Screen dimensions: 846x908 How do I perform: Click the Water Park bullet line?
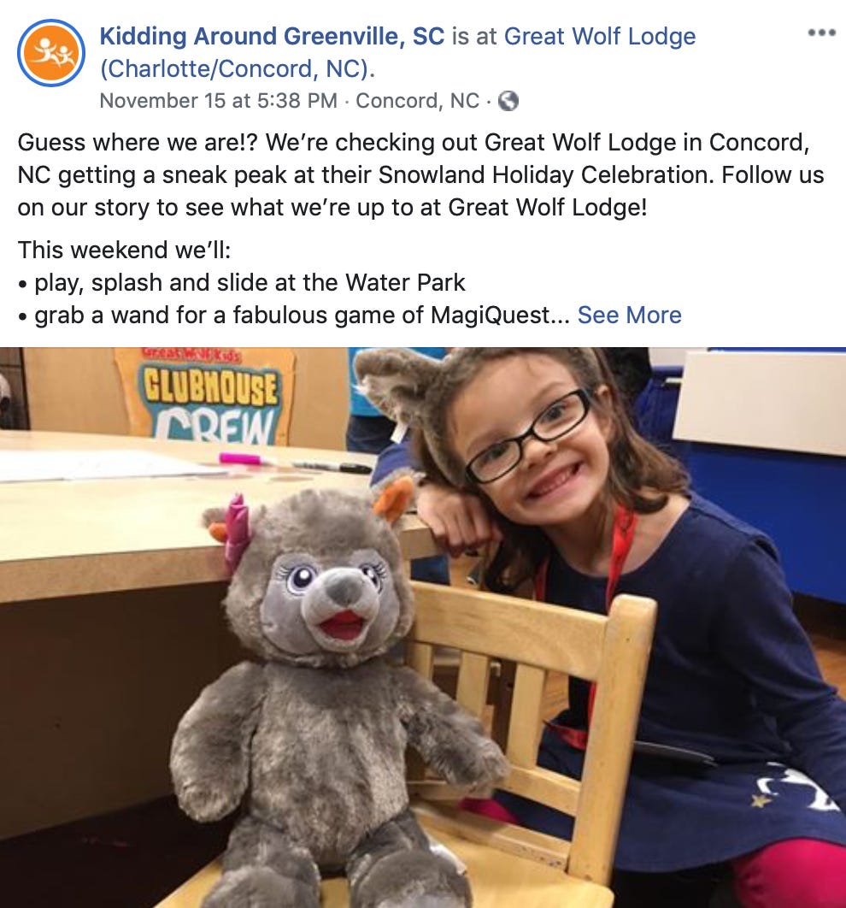click(x=241, y=283)
